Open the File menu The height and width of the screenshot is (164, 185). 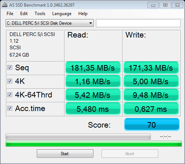pyautogui.click(x=10, y=14)
